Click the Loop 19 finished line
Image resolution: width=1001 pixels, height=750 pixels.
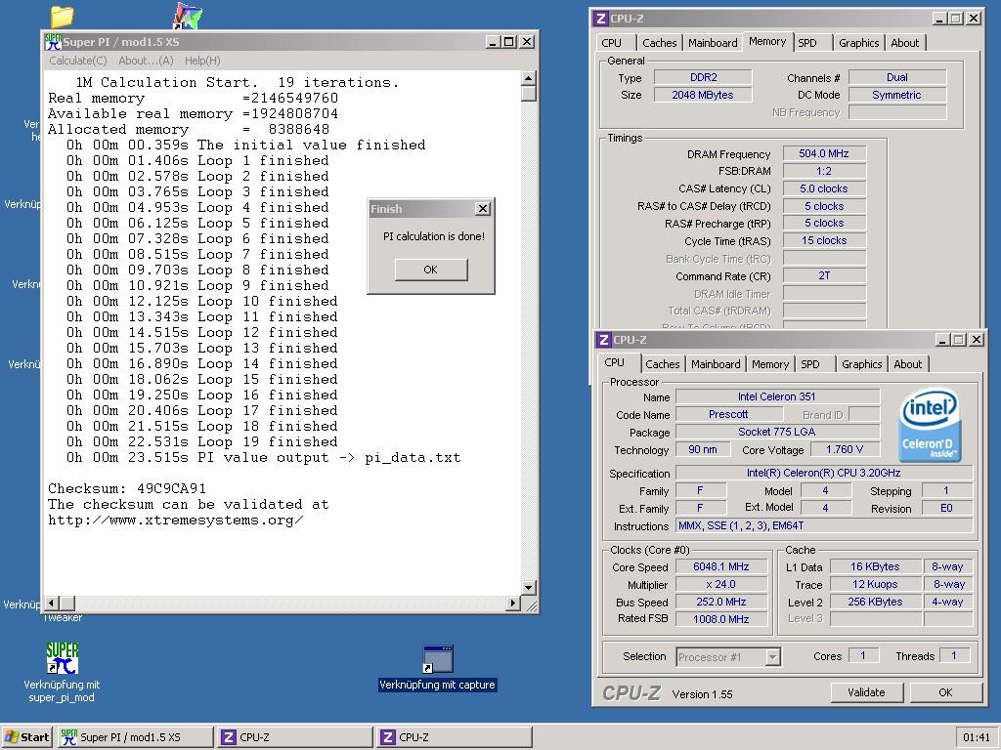point(201,442)
